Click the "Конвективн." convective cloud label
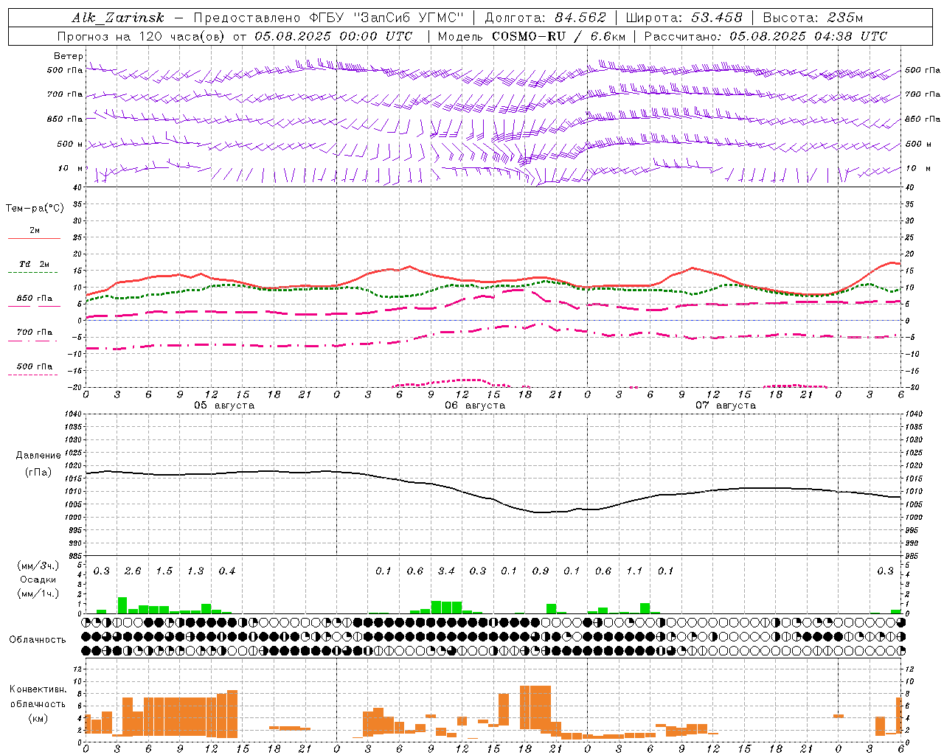The width and height of the screenshot is (944, 755). click(38, 689)
